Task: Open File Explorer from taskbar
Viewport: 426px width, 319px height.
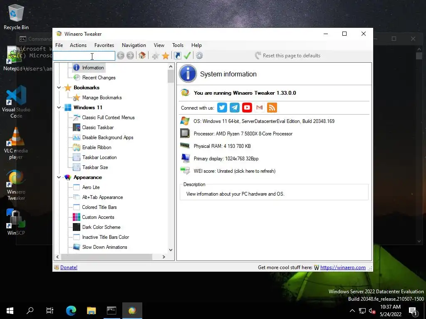Action: 91,311
